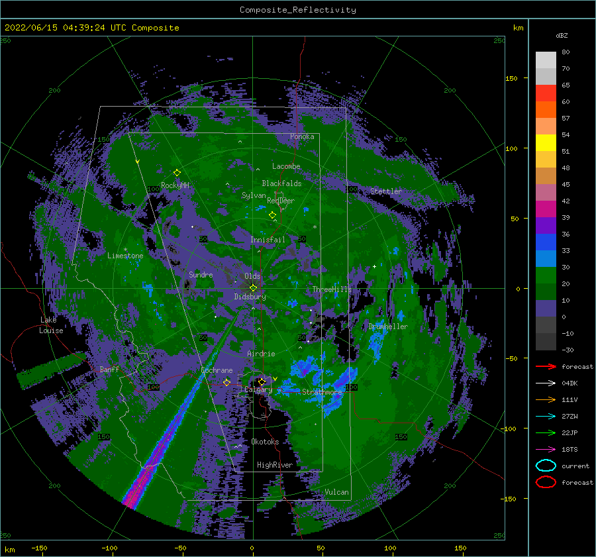596x557 pixels.
Task: Click the 04DK legend text
Action: pyautogui.click(x=570, y=383)
